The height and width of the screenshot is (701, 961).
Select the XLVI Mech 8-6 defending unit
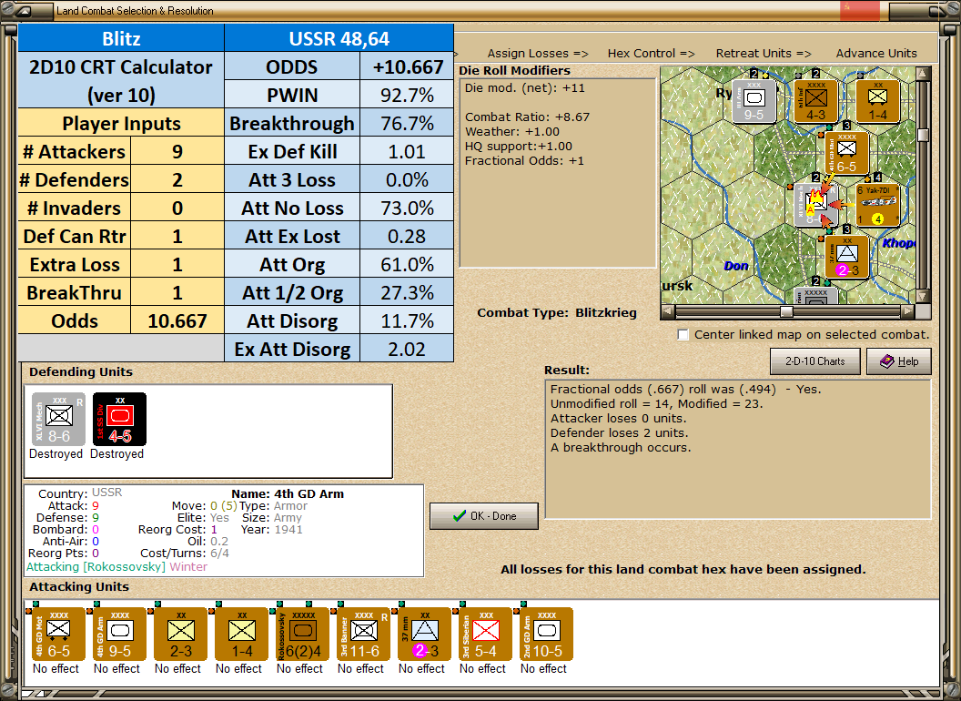tap(58, 419)
